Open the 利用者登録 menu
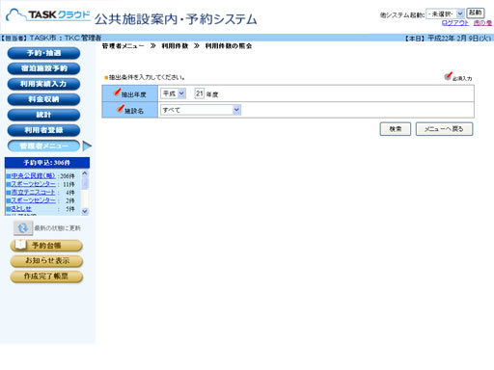This screenshot has height=370, width=494. [43, 130]
